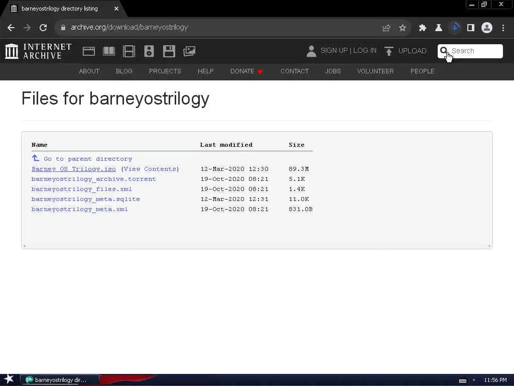
Task: Click the SIGN UP link
Action: point(334,51)
